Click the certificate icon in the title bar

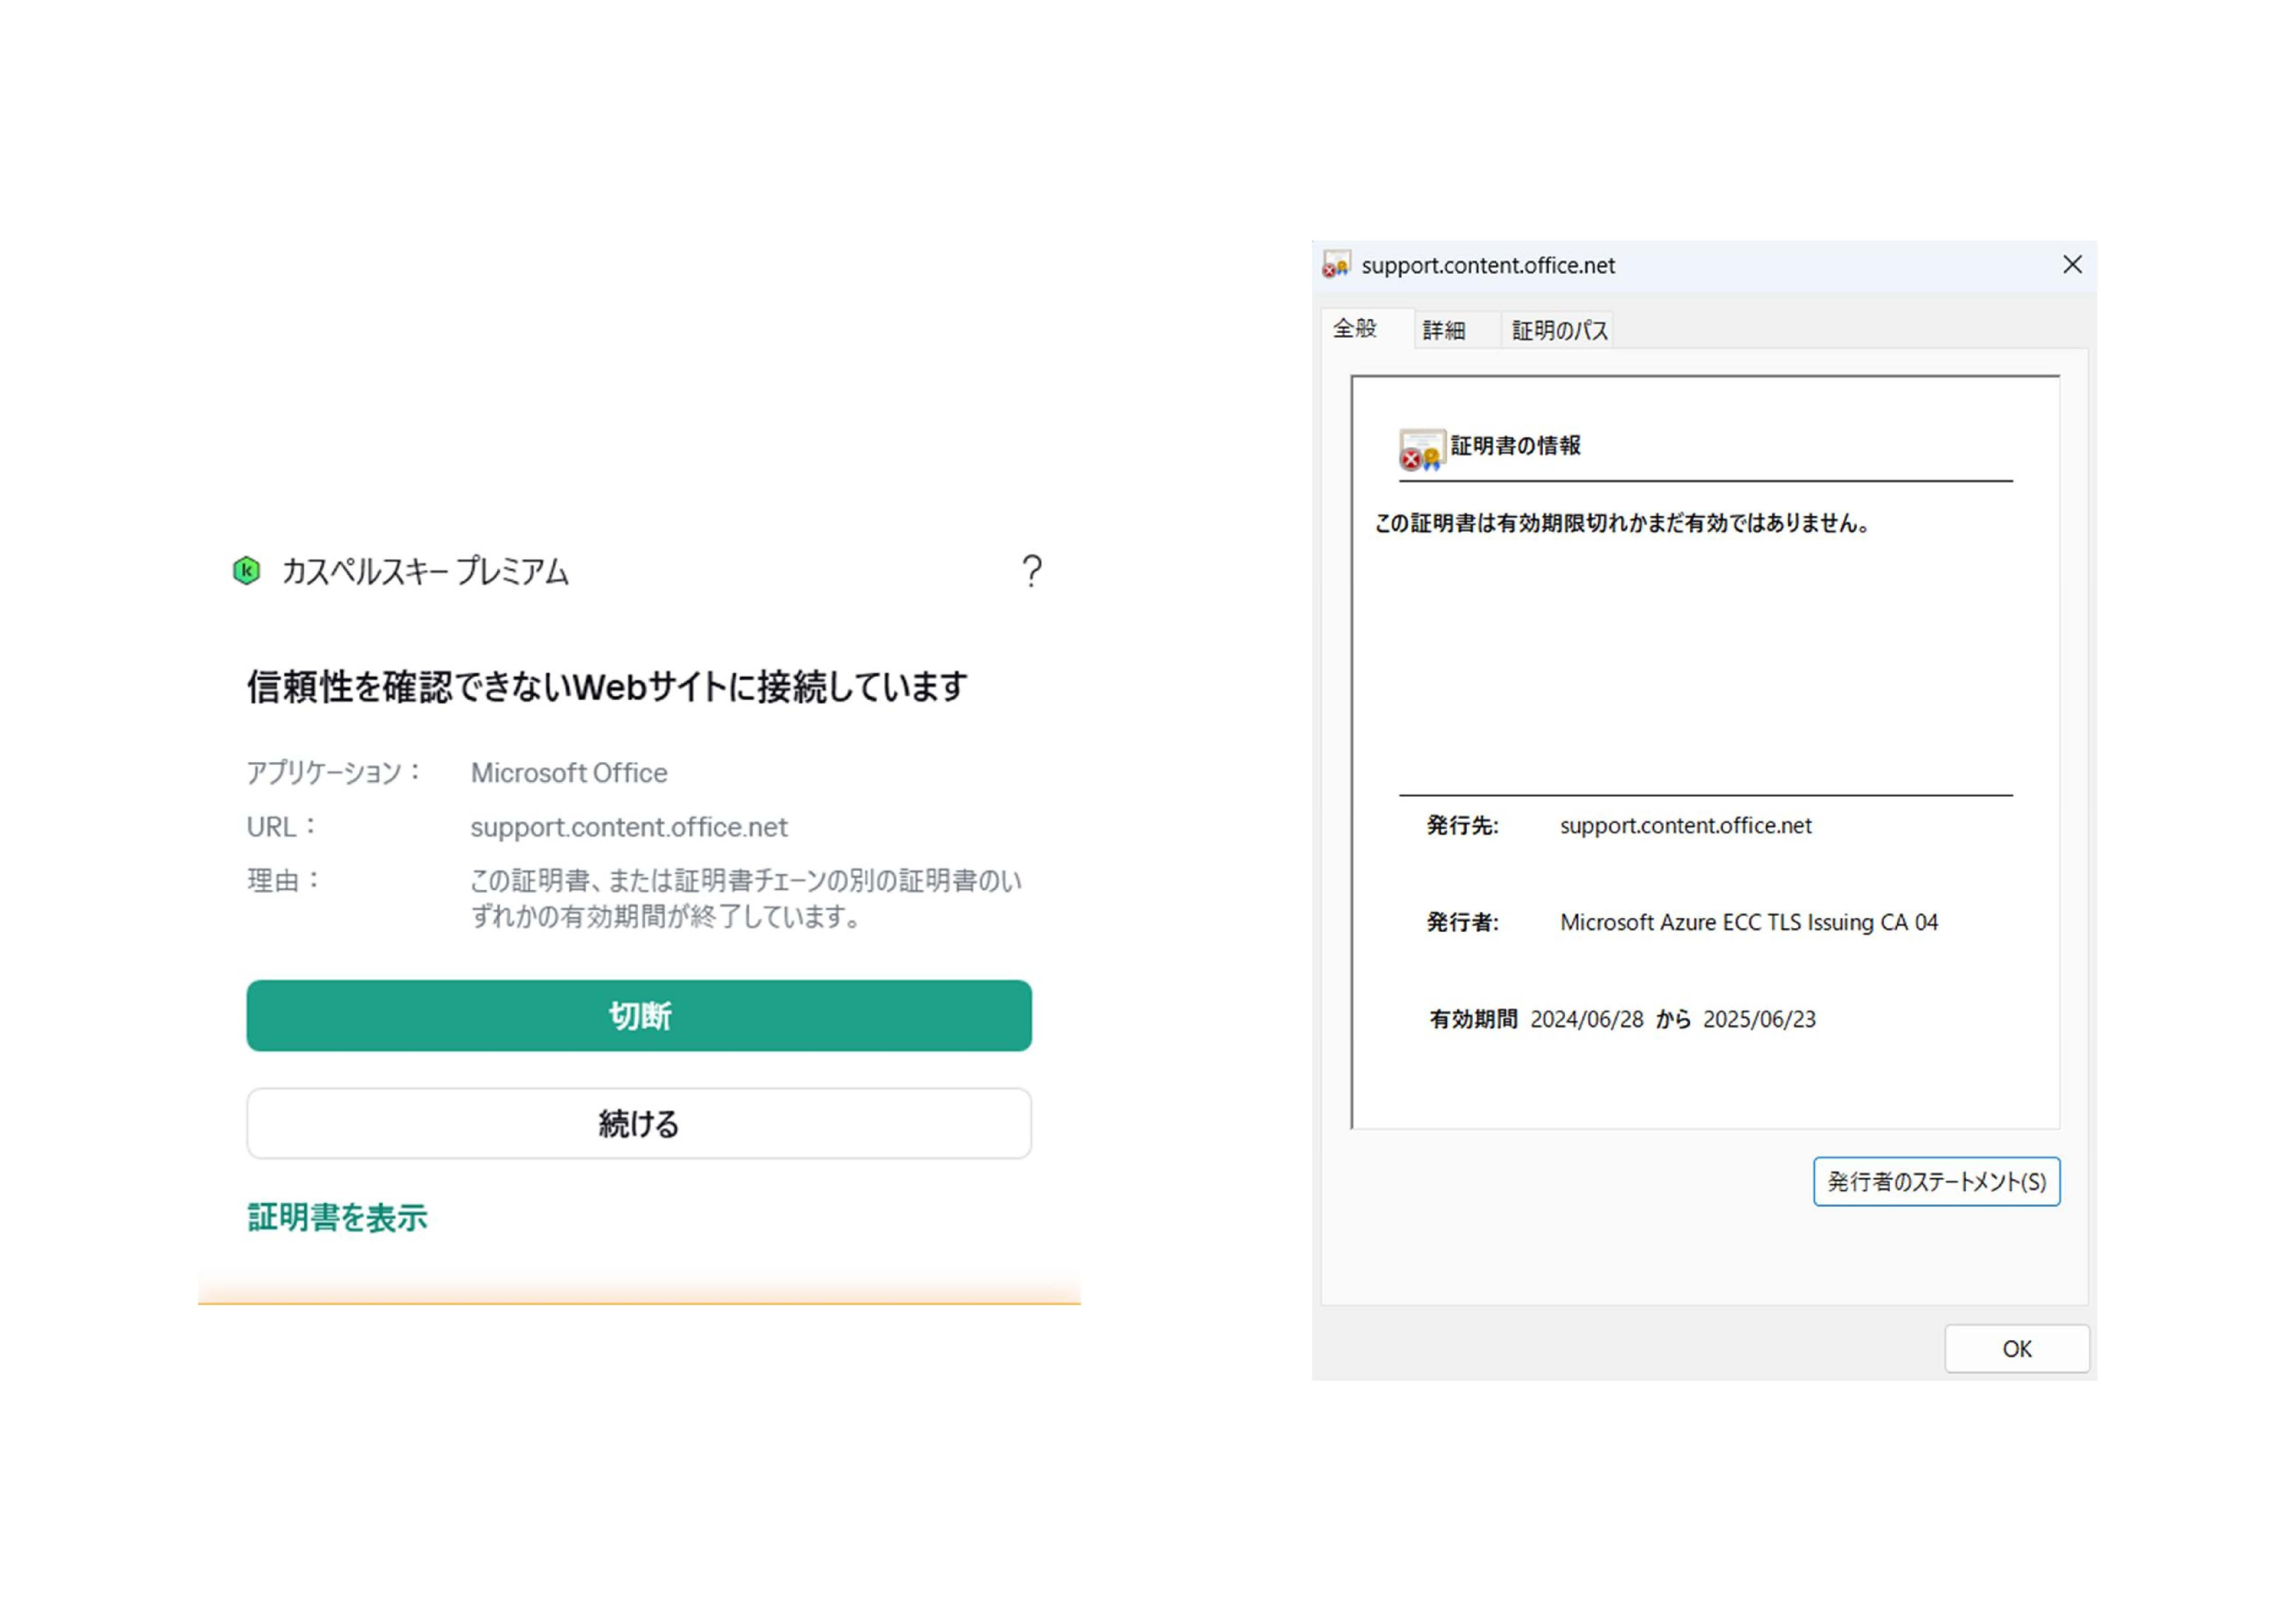coord(1336,265)
